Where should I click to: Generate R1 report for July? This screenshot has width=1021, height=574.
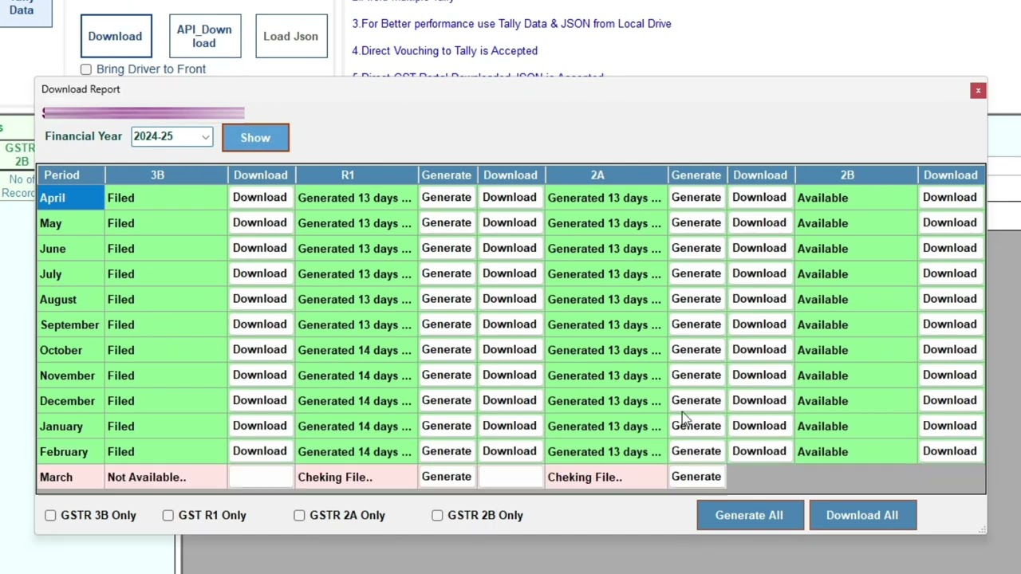pos(447,273)
